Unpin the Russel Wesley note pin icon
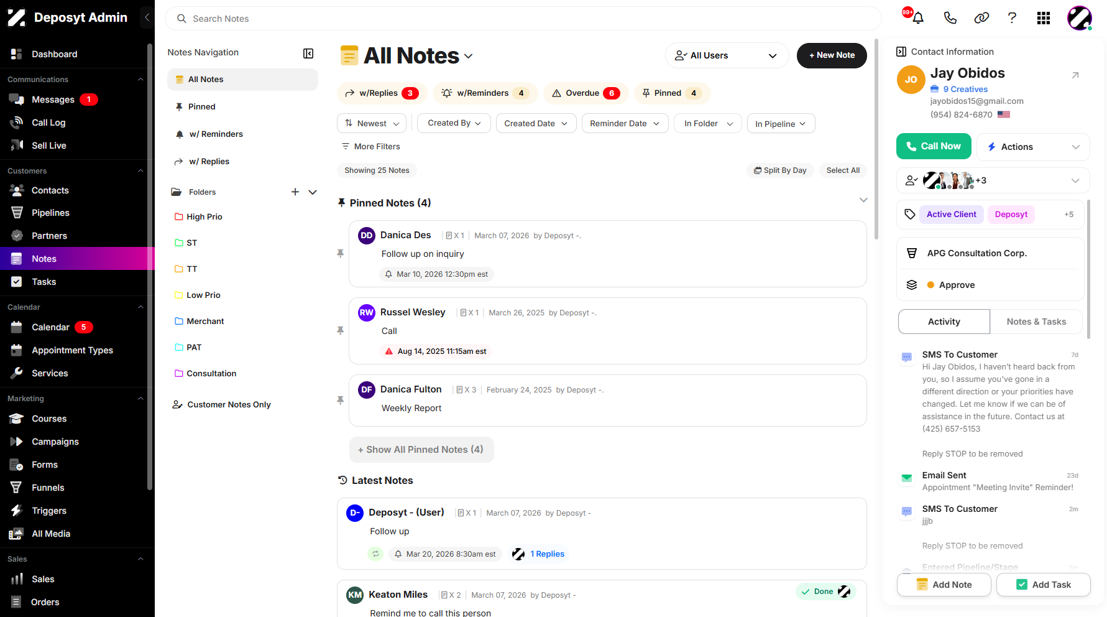 point(340,330)
